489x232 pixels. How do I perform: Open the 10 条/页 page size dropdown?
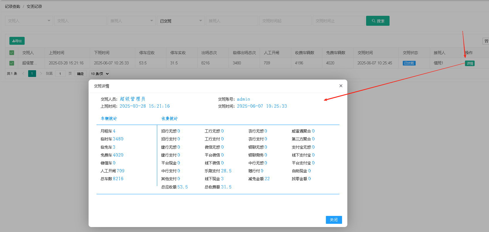coord(100,74)
